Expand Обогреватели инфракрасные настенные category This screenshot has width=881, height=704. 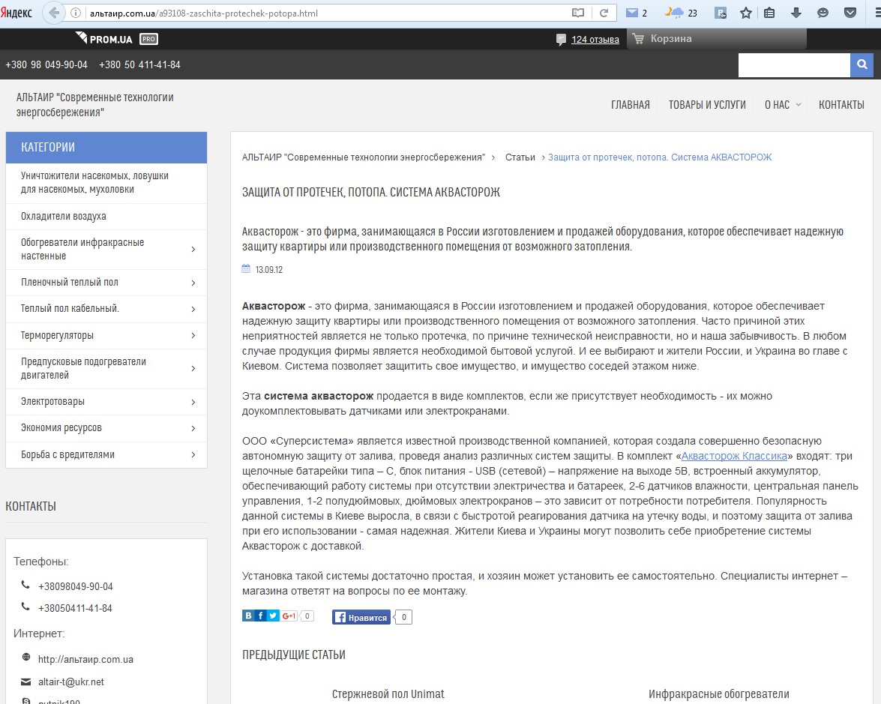[x=193, y=249]
